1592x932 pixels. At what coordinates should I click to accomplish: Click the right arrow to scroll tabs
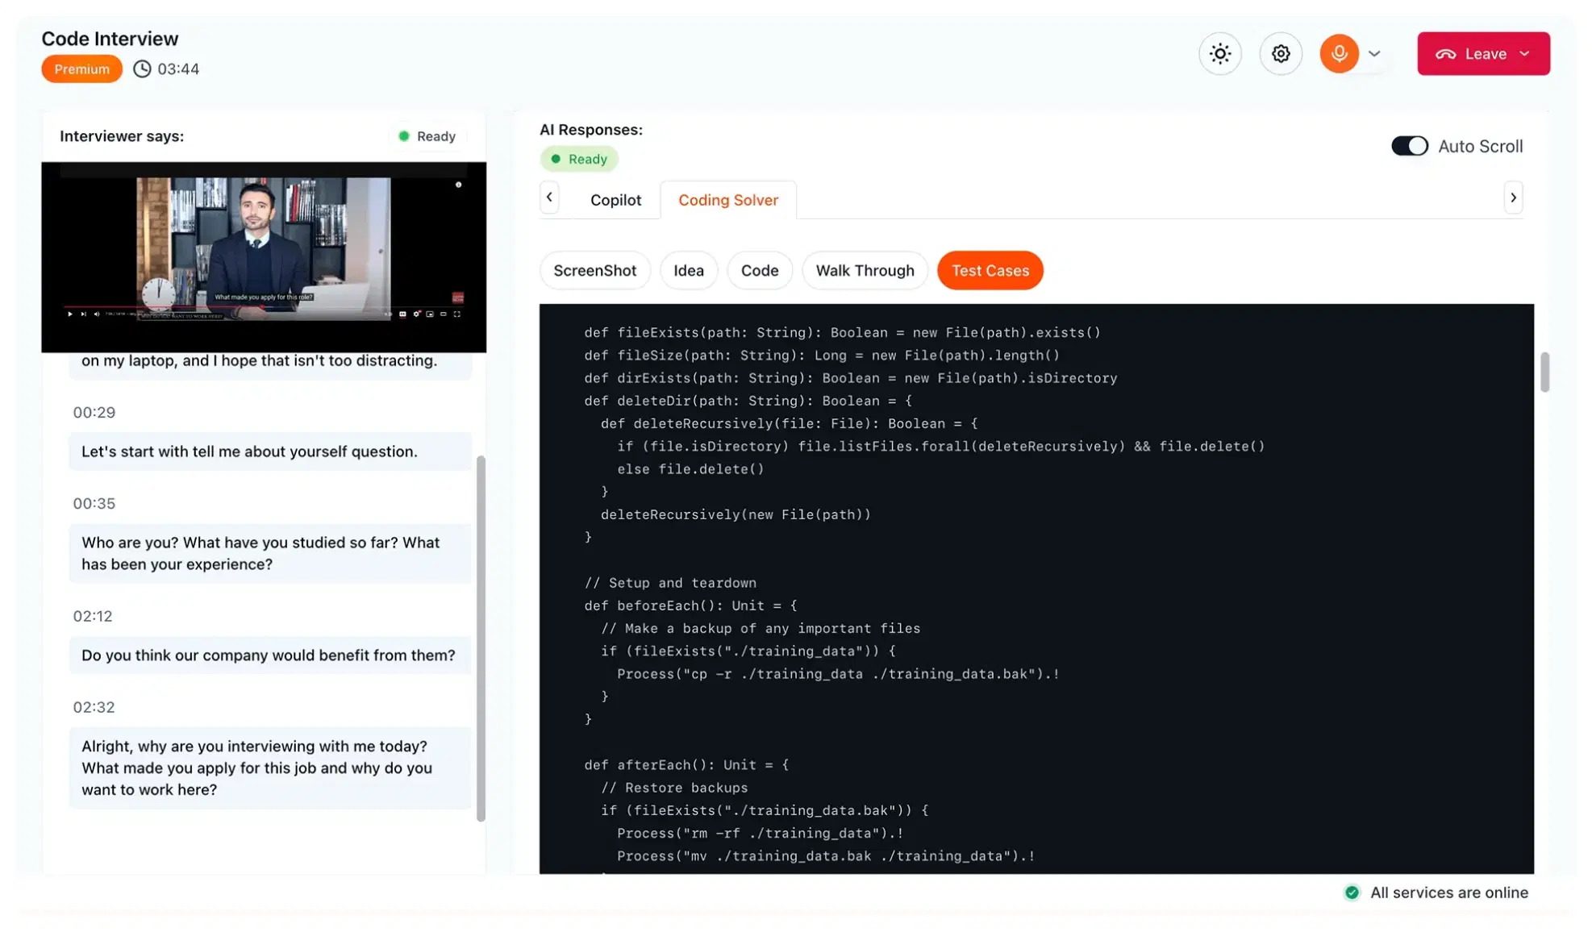click(1513, 198)
